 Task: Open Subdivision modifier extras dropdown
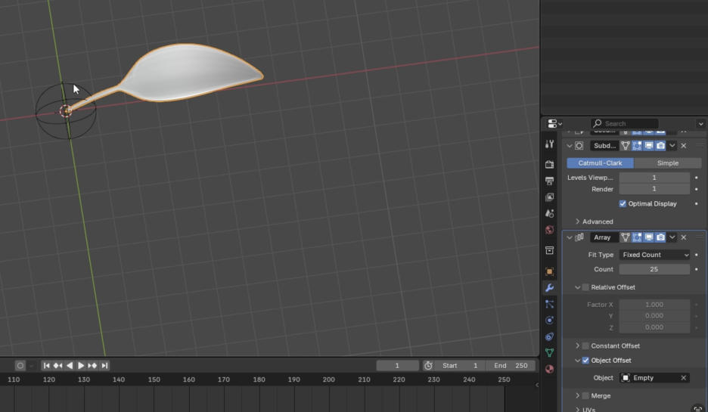[x=672, y=146]
